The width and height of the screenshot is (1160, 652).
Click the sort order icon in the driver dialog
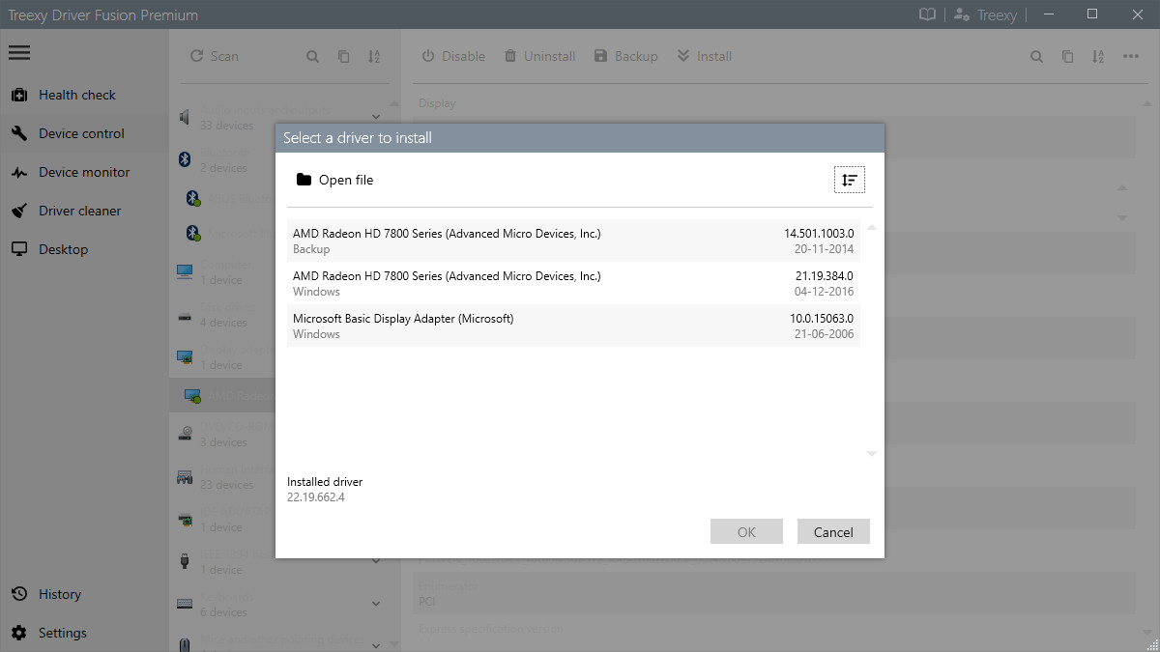849,180
